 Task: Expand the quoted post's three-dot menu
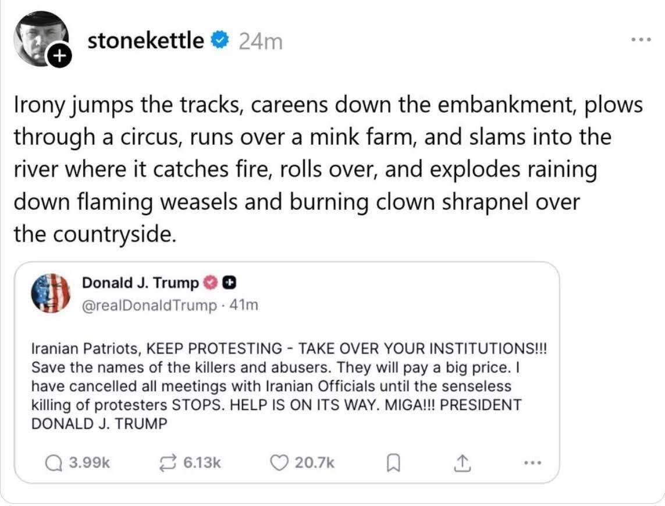(532, 463)
